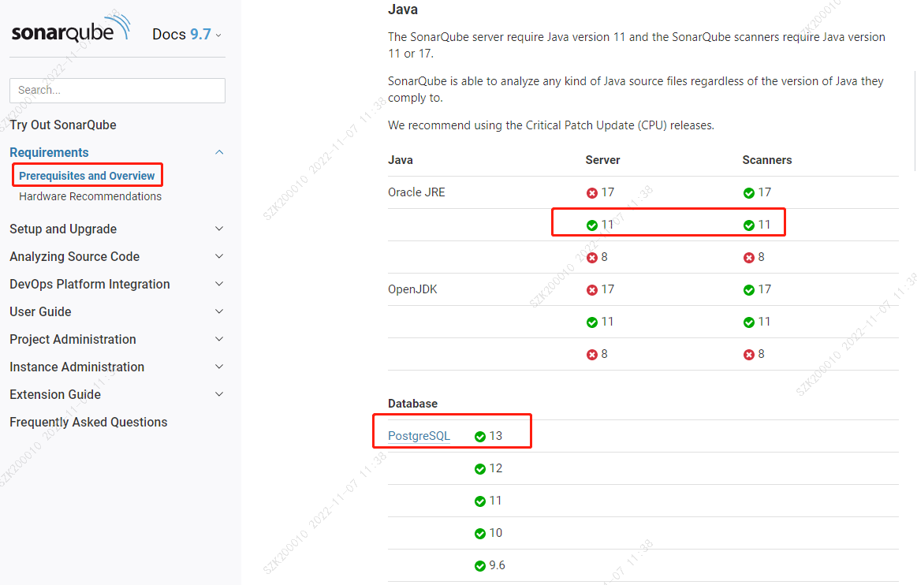Expand DevOps Platform Integration chevron
This screenshot has height=585, width=917.
[219, 284]
